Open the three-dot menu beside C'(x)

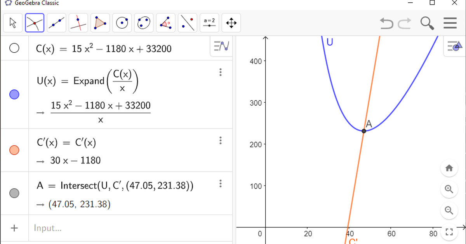point(221,141)
